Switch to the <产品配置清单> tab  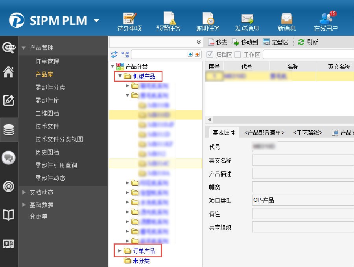(x=264, y=133)
